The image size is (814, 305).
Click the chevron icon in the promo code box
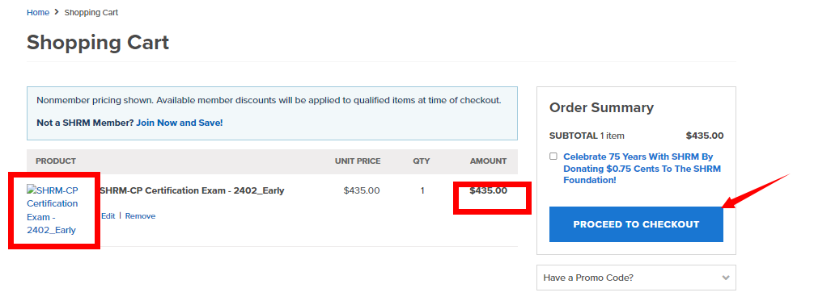(x=726, y=278)
